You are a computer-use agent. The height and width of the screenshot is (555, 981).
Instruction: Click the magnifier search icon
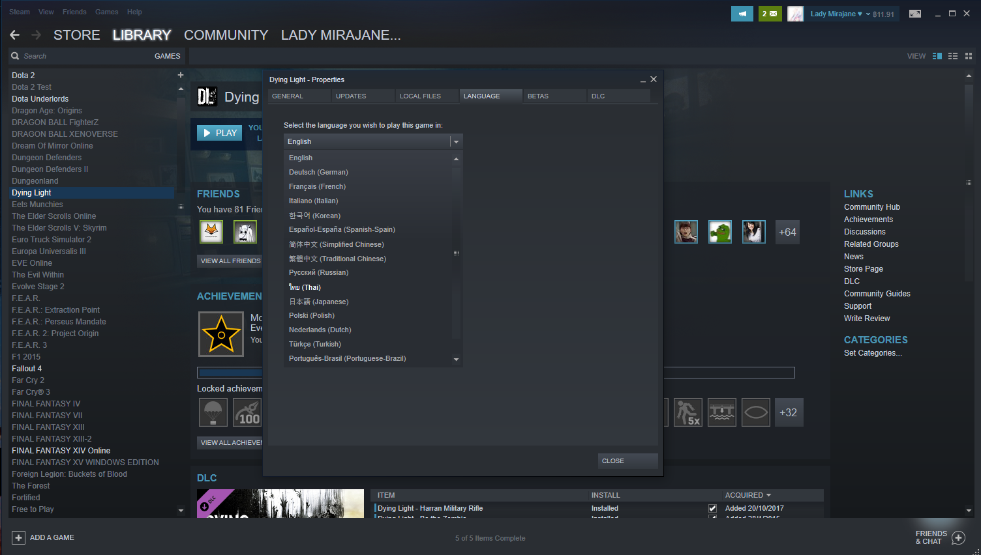click(x=15, y=56)
